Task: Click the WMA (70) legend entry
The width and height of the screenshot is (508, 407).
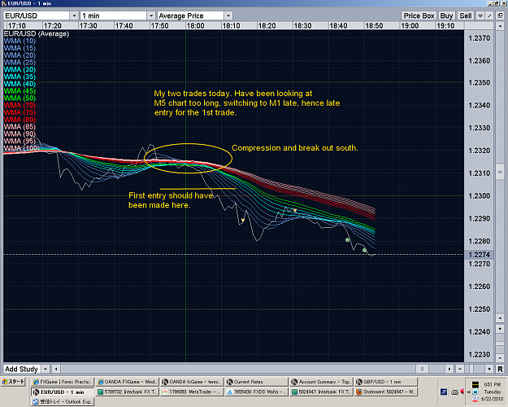Action: pos(20,105)
